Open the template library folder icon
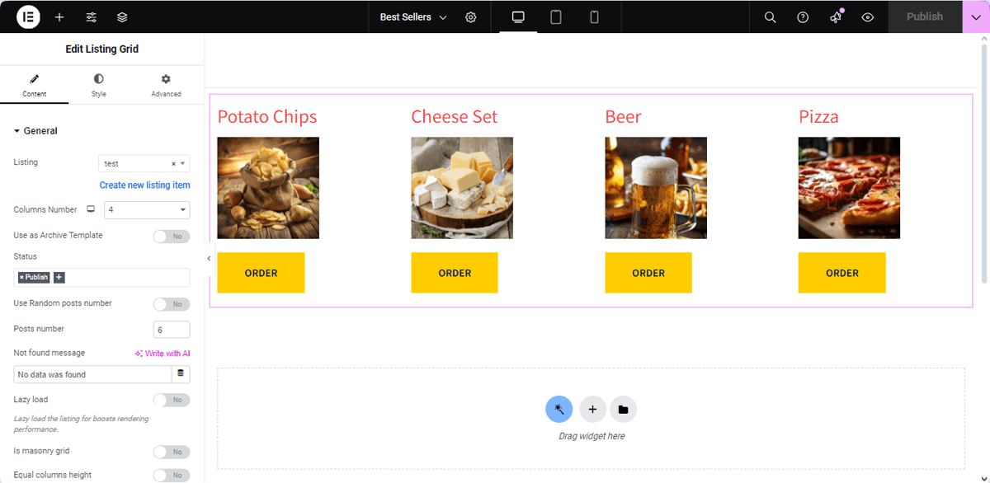 [623, 409]
